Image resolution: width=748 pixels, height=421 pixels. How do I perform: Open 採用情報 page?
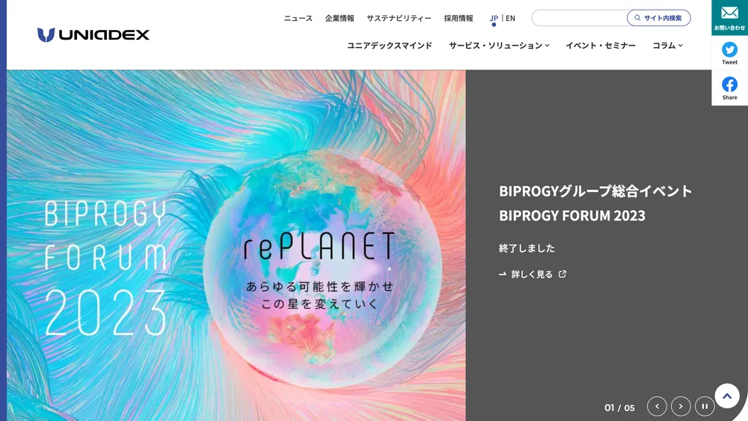click(459, 18)
